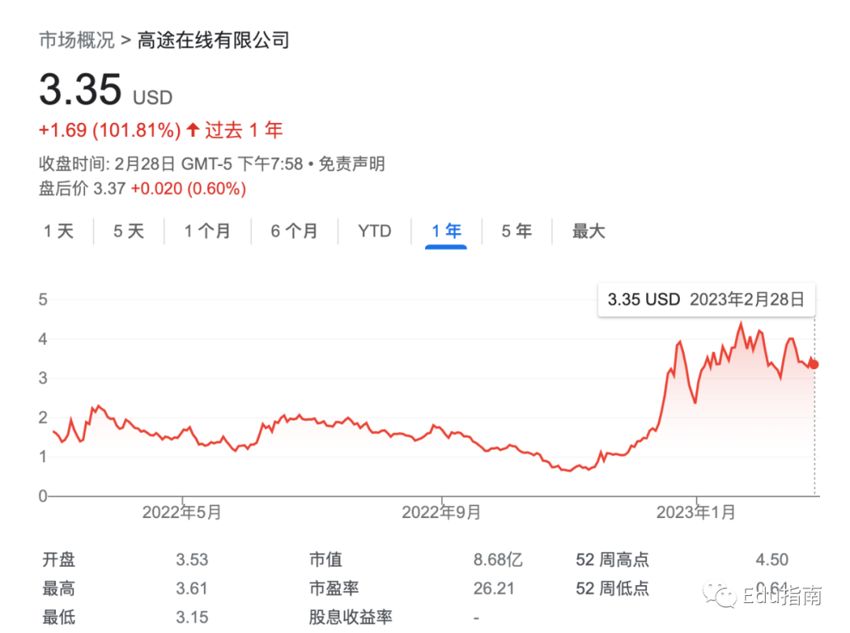Click the 52 周高点 value 4.50
The width and height of the screenshot is (850, 633).
[x=772, y=560]
